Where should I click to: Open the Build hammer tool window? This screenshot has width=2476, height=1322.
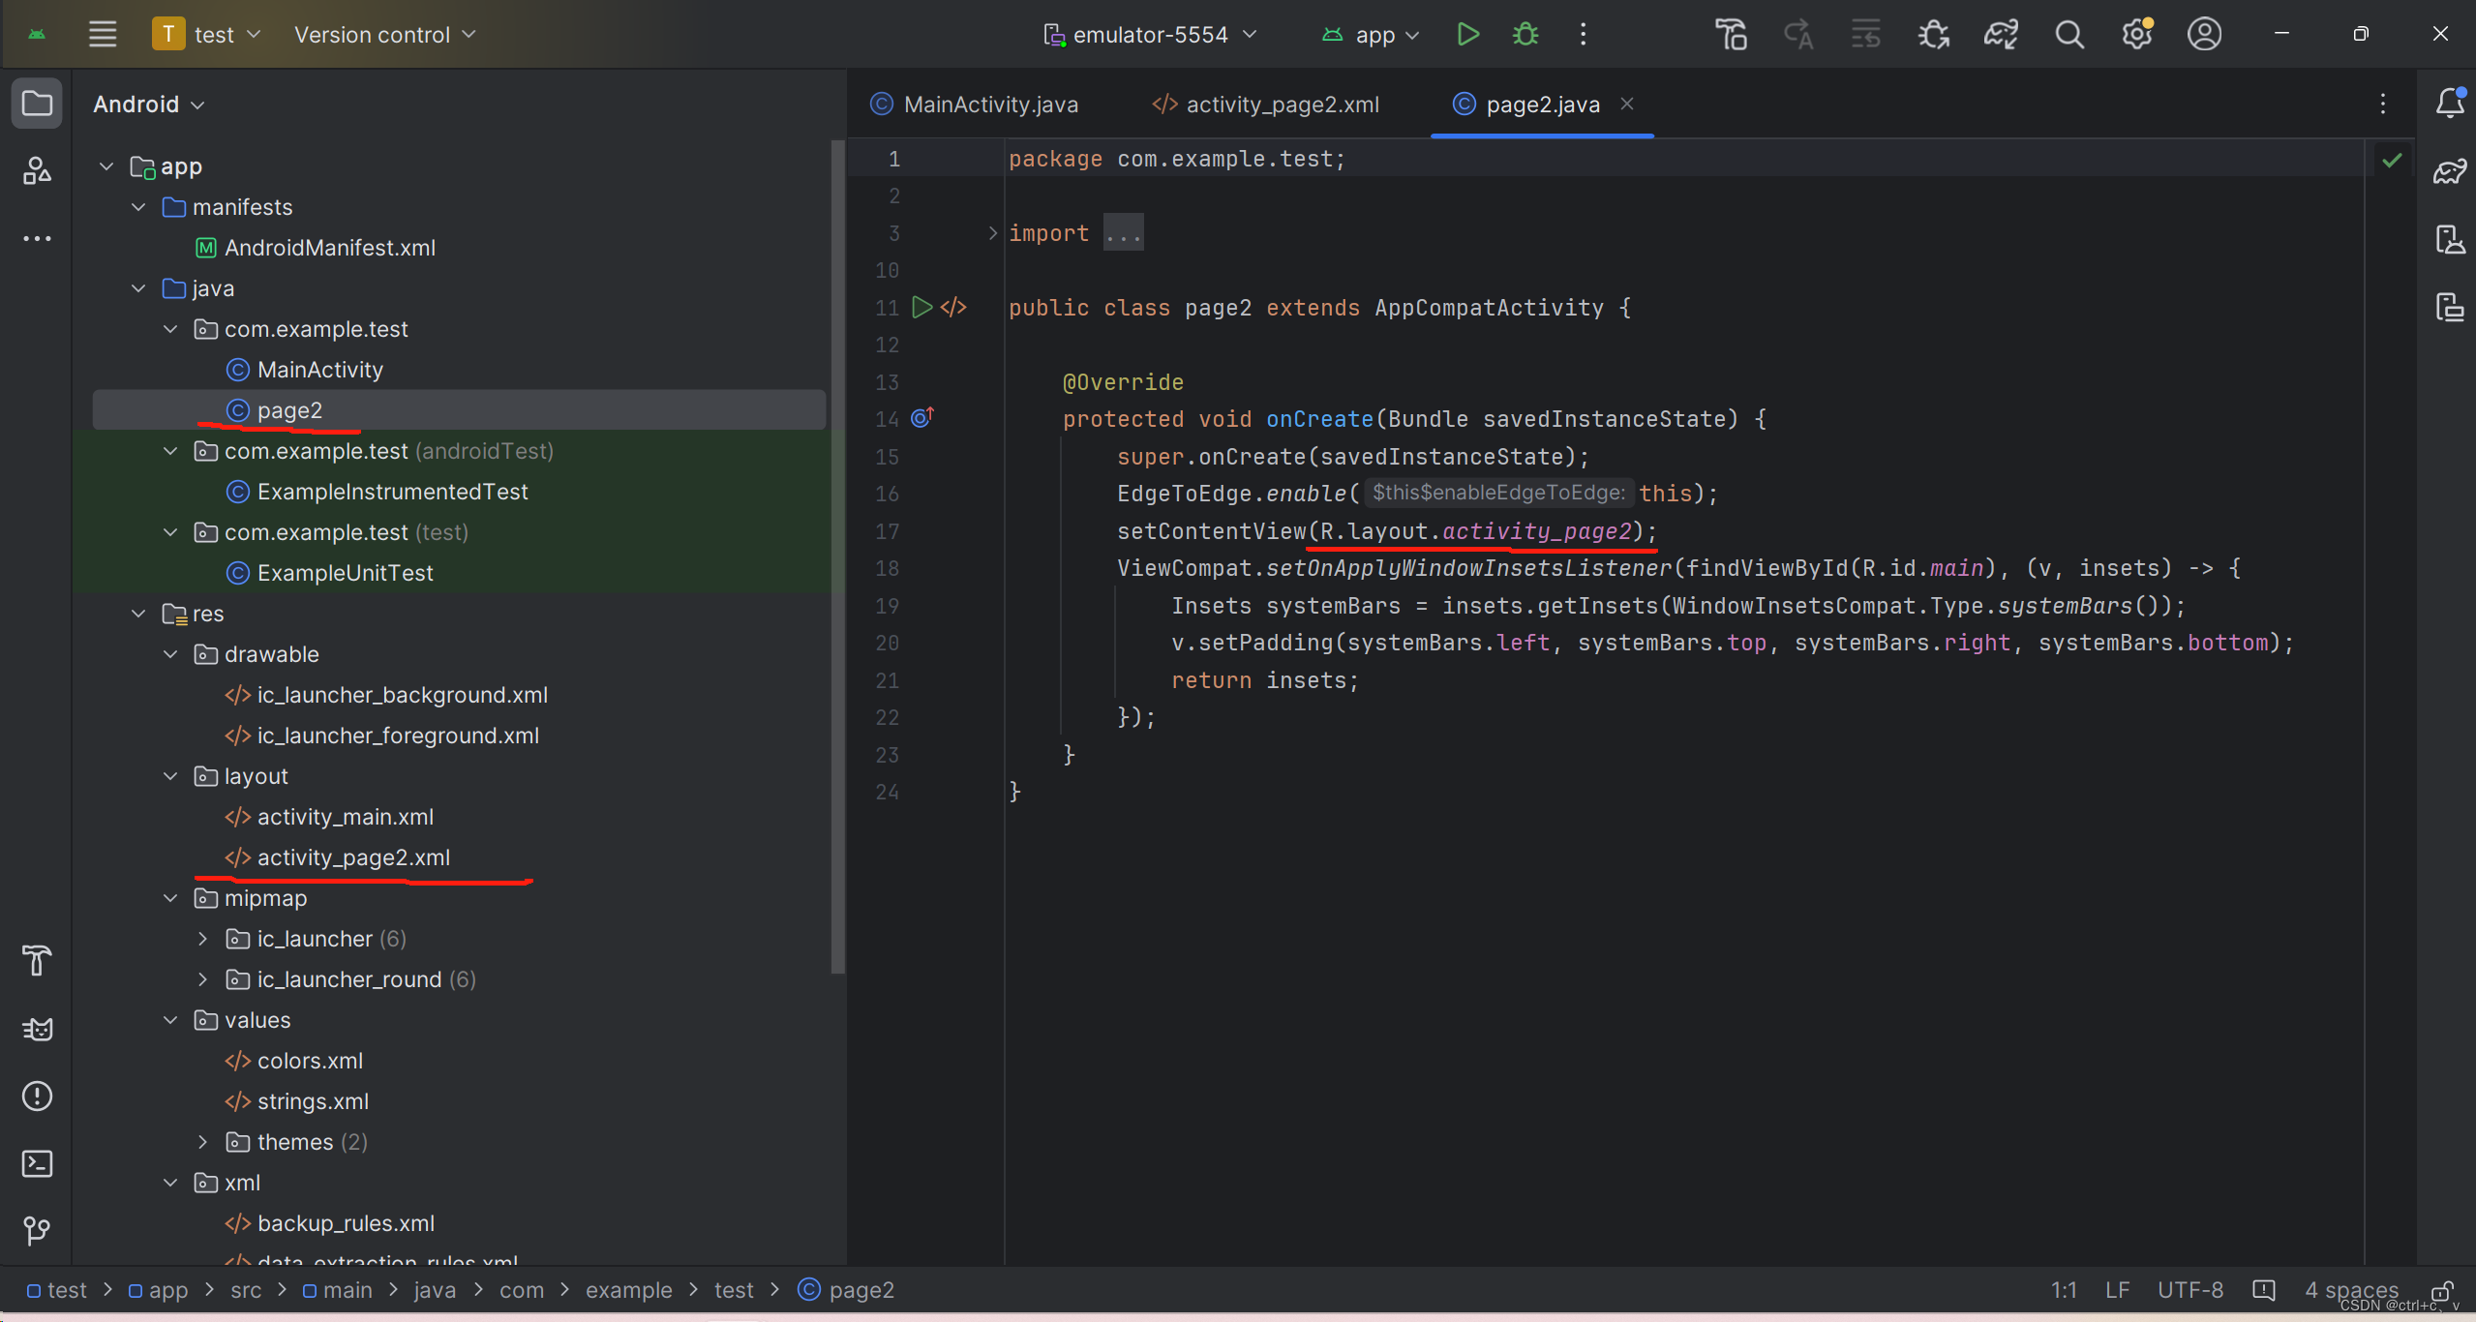click(x=37, y=960)
